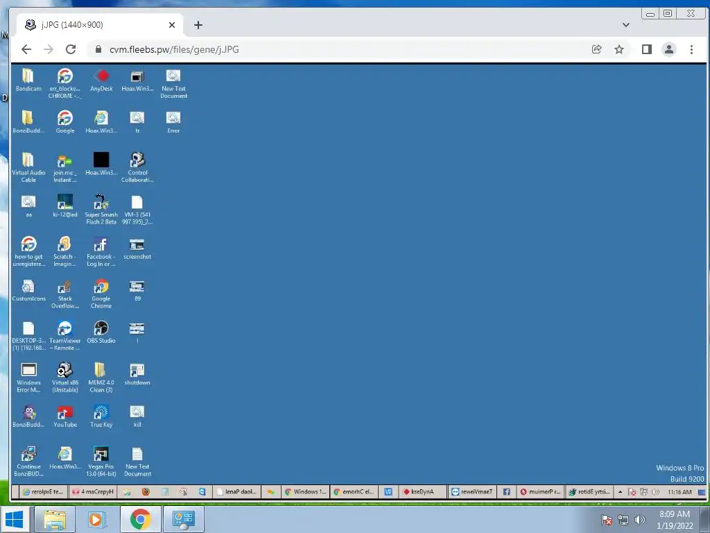The width and height of the screenshot is (710, 533).
Task: Click the Facebook - Log In shortcut
Action: tap(101, 251)
